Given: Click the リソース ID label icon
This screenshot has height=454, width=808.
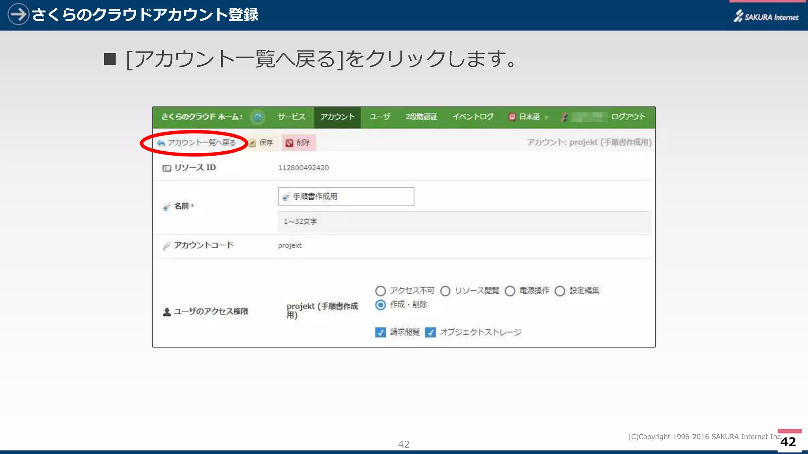Looking at the screenshot, I should [x=167, y=168].
